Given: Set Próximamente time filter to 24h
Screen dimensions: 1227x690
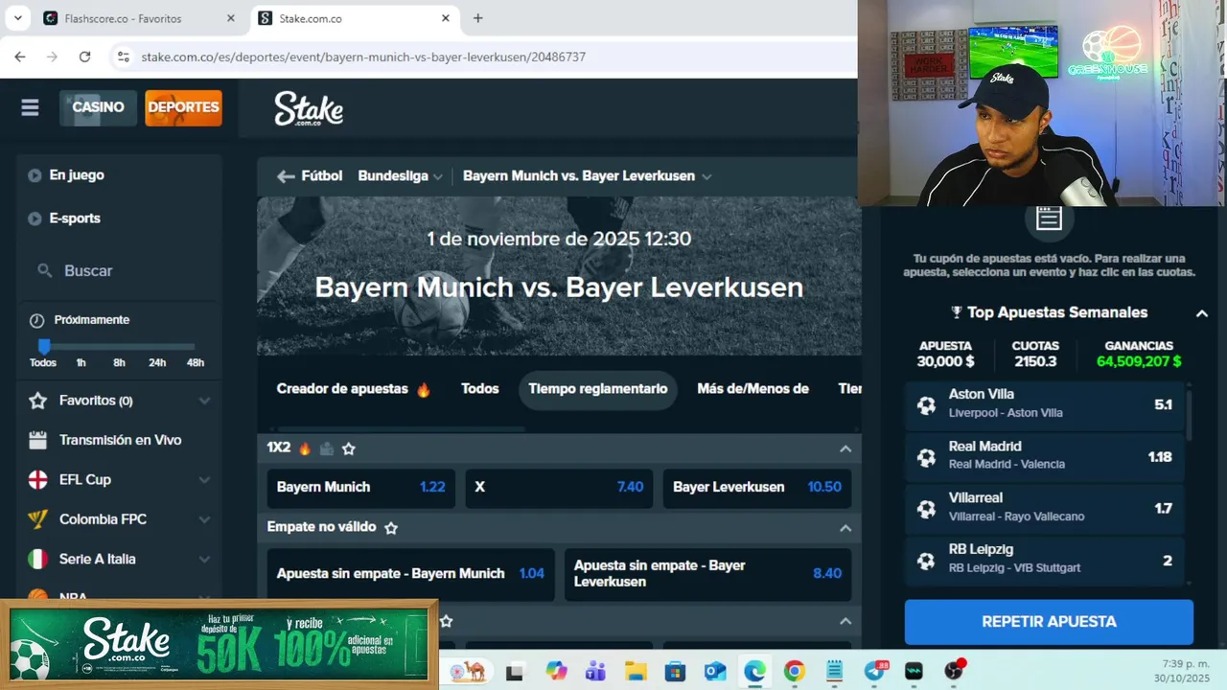Looking at the screenshot, I should point(157,363).
